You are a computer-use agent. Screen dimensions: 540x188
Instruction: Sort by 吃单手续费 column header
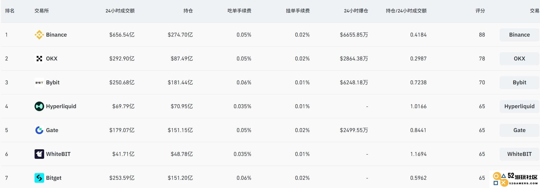(239, 11)
